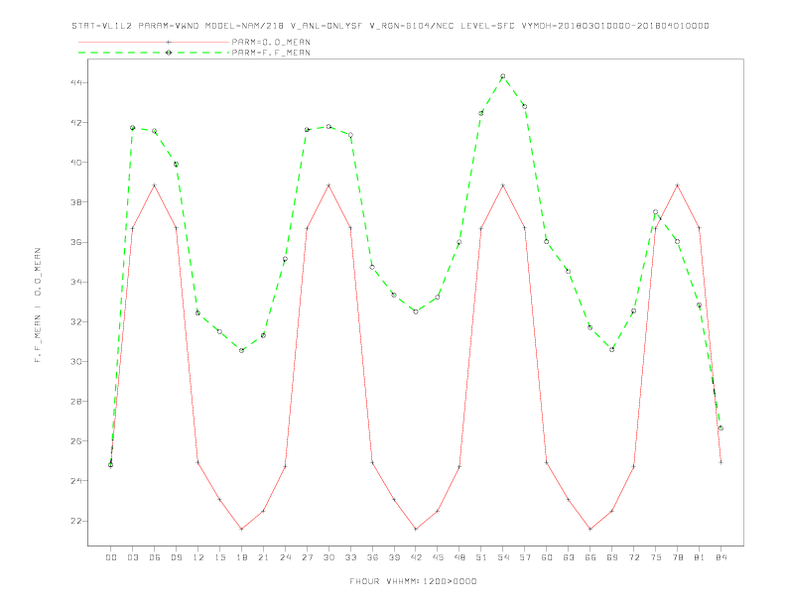Click x-axis hour label 15
The height and width of the screenshot is (607, 786).
[219, 557]
